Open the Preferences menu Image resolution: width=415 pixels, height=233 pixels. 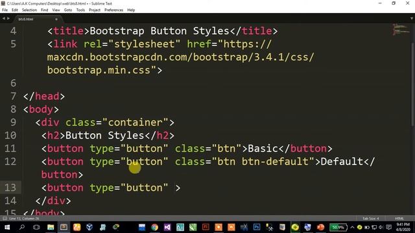coord(114,10)
